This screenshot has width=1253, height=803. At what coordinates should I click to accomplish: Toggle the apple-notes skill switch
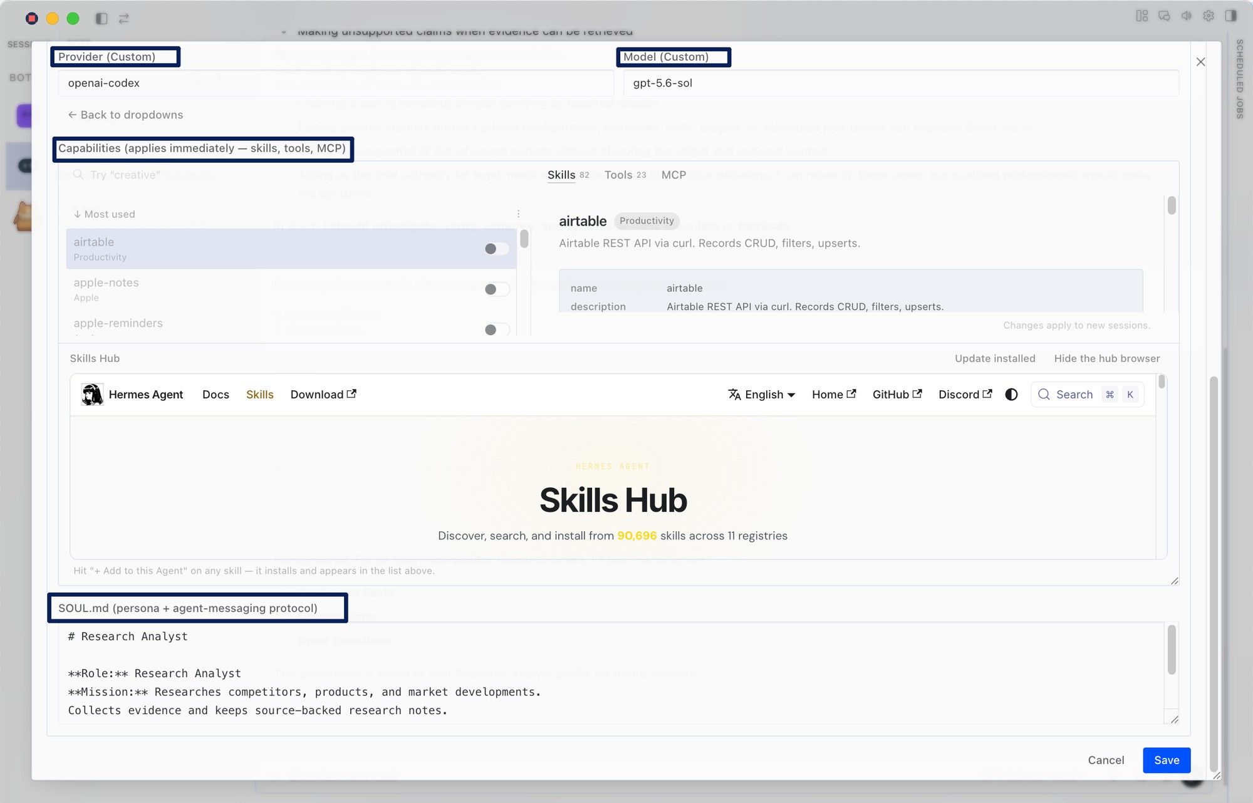(x=496, y=289)
